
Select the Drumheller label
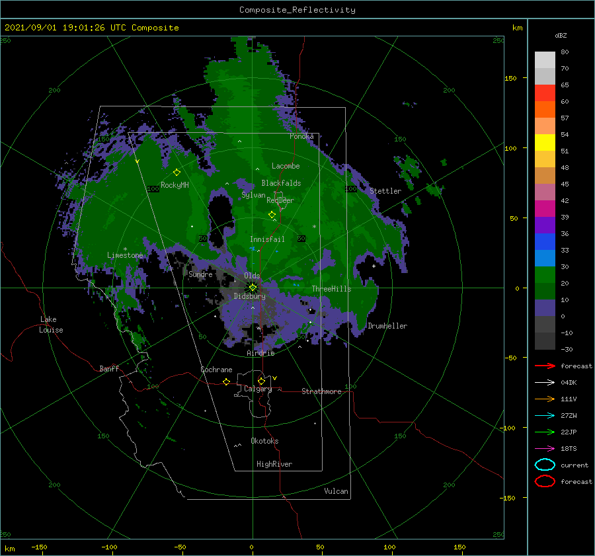coord(387,326)
